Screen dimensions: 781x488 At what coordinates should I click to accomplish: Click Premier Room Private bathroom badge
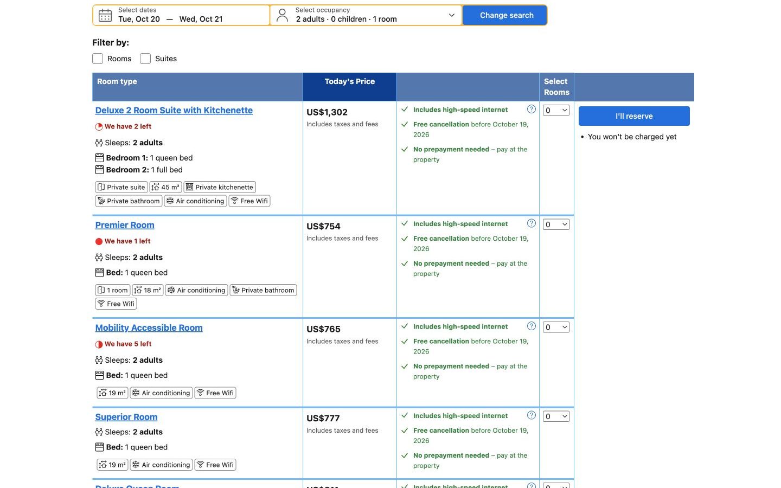(263, 290)
